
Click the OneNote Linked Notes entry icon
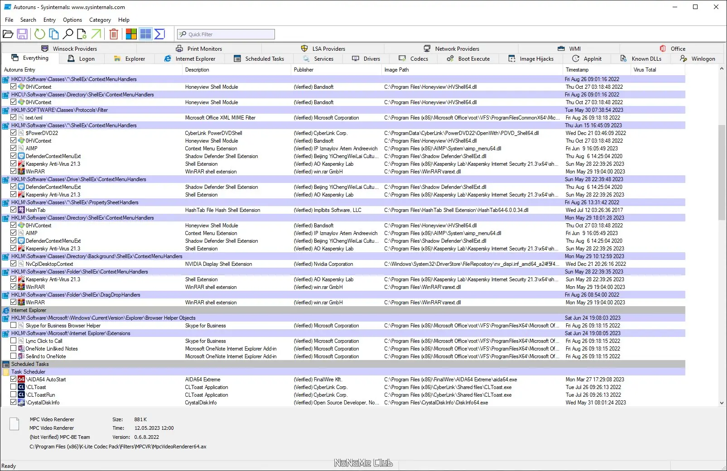click(x=21, y=349)
